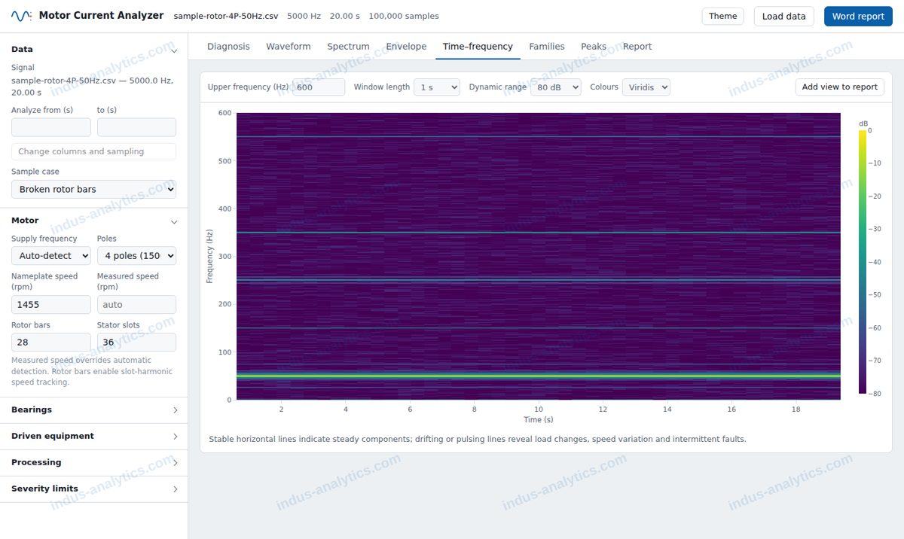This screenshot has height=539, width=904.
Task: Collapse the Data section chevron
Action: click(174, 50)
